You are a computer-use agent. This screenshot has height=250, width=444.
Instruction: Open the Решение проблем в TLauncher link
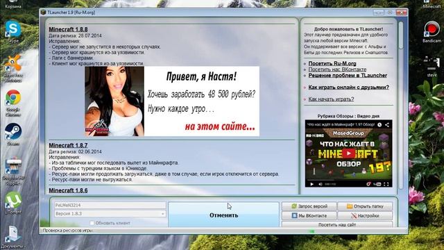pyautogui.click(x=348, y=76)
